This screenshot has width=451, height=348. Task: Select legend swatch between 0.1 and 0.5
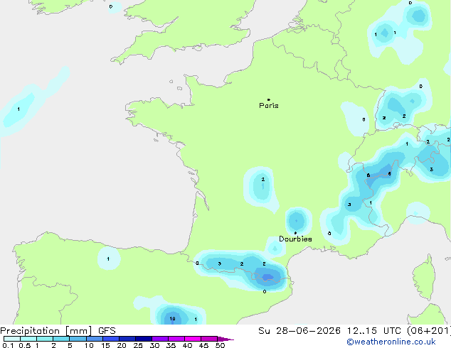pos(12,339)
